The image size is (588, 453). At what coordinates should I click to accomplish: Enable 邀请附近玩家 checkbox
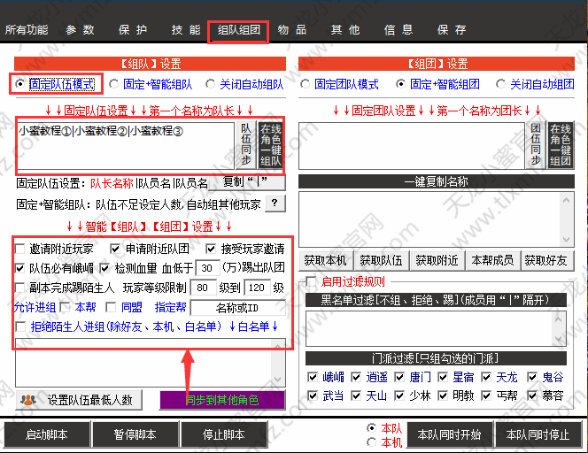(19, 249)
